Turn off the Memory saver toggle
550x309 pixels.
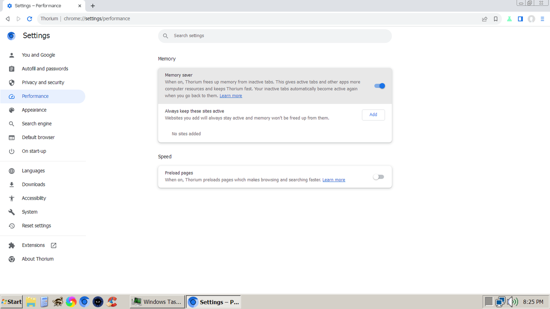(x=379, y=86)
